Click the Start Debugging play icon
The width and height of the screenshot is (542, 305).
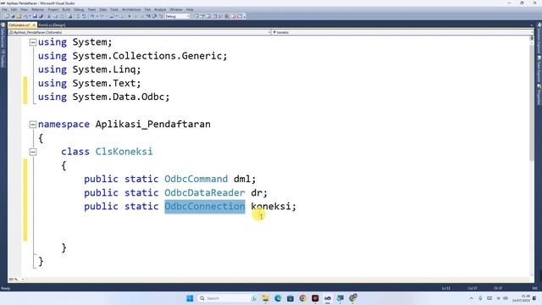coord(130,16)
